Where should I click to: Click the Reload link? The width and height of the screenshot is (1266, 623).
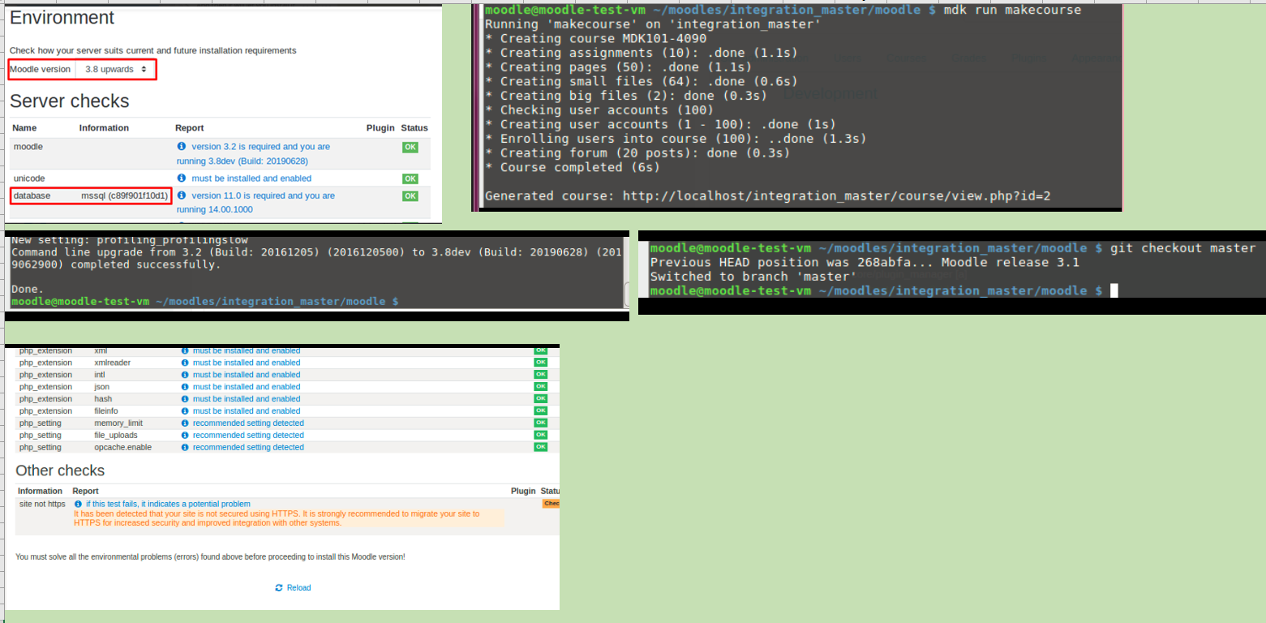293,588
